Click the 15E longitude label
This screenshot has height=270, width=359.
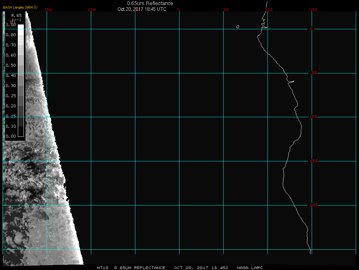coord(314,10)
